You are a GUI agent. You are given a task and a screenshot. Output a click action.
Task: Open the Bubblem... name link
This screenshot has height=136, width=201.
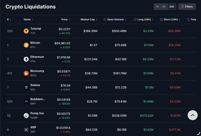click(x=38, y=99)
